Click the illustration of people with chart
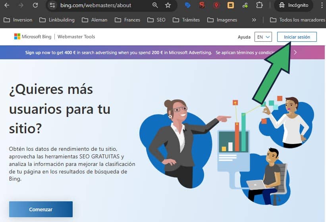 (227, 150)
